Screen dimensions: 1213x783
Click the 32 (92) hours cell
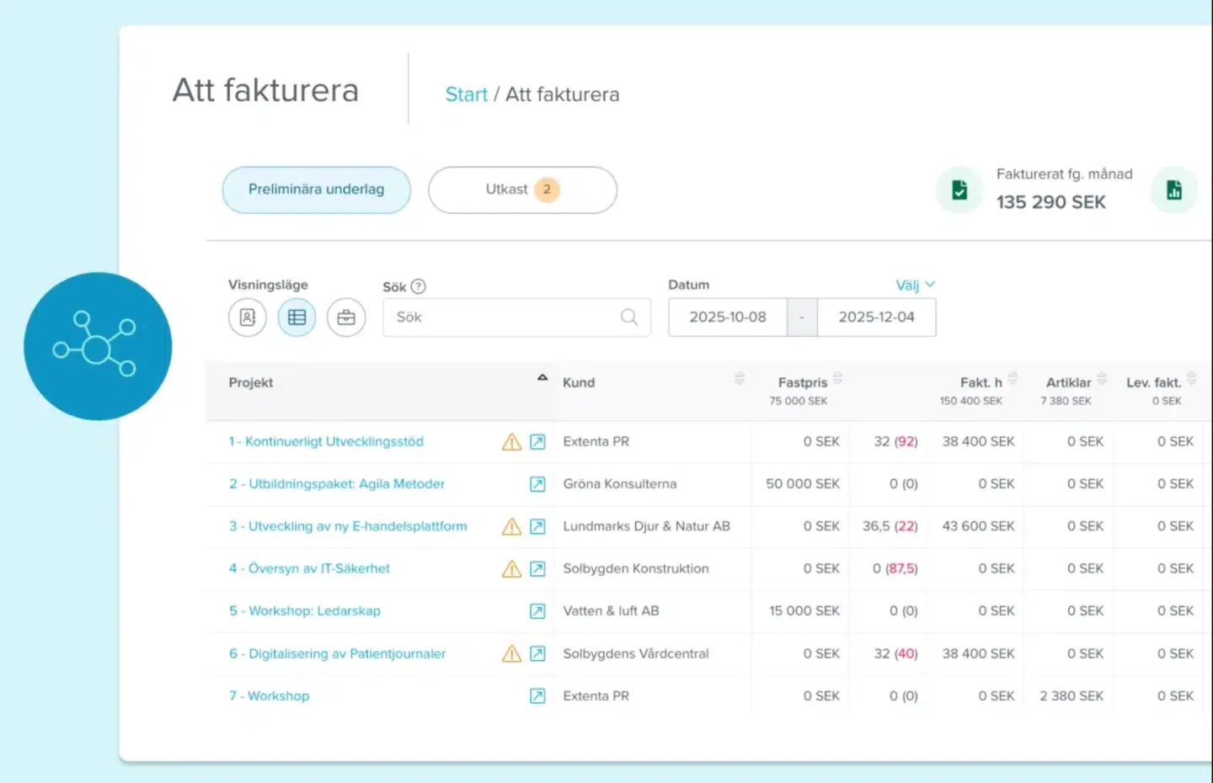895,441
